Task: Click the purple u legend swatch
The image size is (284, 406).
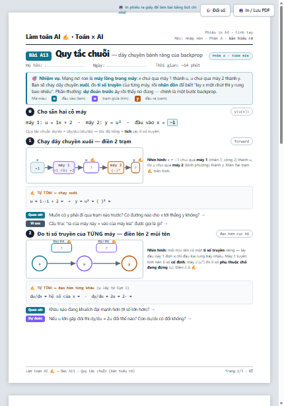Action: 95,98
